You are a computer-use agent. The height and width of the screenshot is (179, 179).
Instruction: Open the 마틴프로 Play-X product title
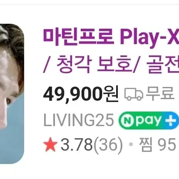111,51
